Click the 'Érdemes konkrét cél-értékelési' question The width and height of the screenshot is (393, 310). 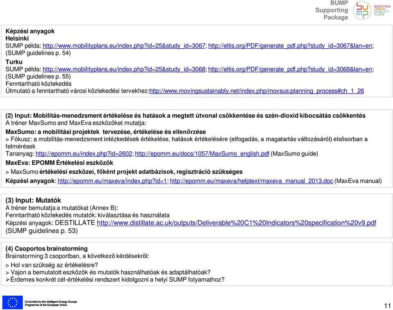[x=115, y=279]
